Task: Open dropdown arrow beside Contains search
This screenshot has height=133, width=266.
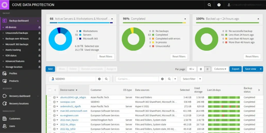Action: point(175,79)
